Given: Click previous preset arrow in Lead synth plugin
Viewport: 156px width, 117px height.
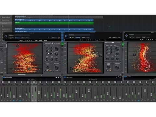Looking at the screenshot, I should [x=70, y=37].
